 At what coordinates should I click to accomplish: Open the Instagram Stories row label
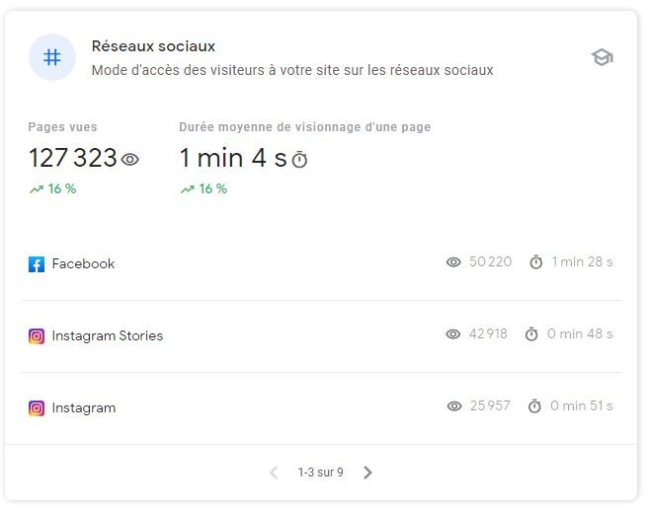(x=108, y=335)
